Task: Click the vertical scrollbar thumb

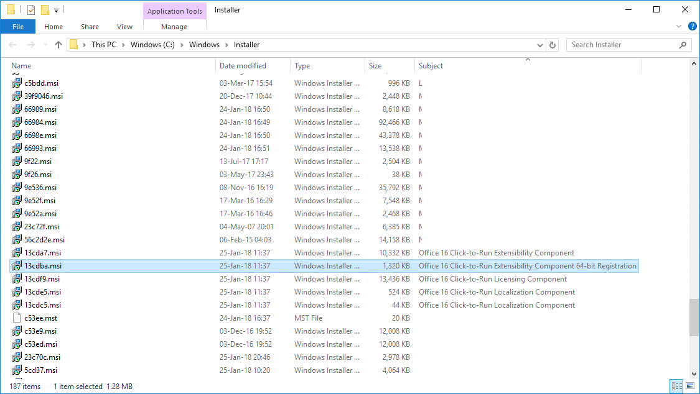Action: (x=694, y=318)
